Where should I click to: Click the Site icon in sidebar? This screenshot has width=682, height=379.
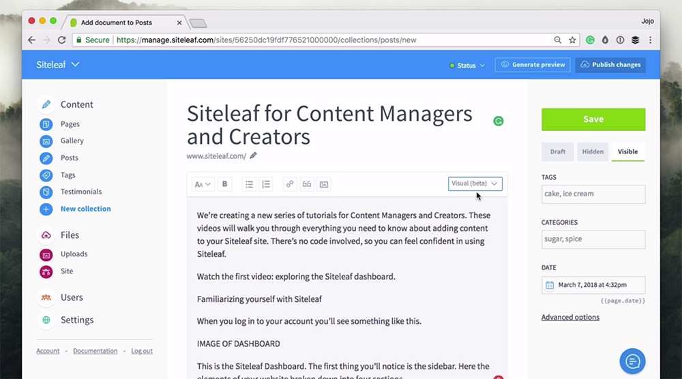46,272
